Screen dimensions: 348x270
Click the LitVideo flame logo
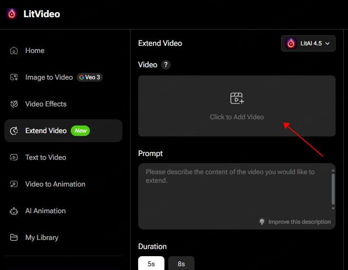(12, 14)
